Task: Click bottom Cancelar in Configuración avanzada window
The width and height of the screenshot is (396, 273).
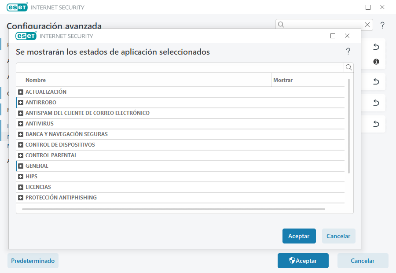Action: point(363,261)
